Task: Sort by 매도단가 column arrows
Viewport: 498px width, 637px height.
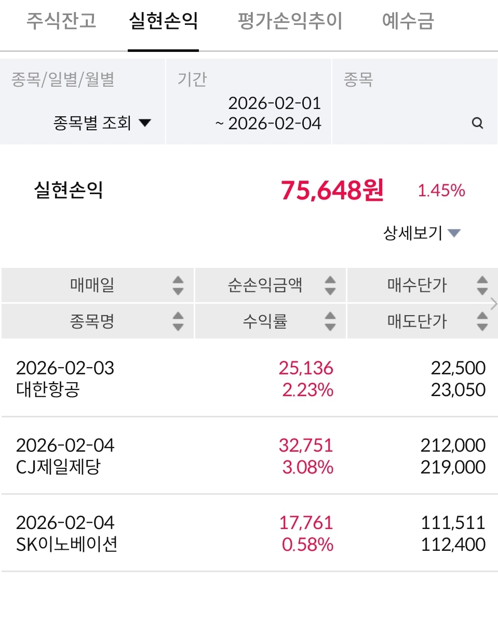Action: pos(482,321)
